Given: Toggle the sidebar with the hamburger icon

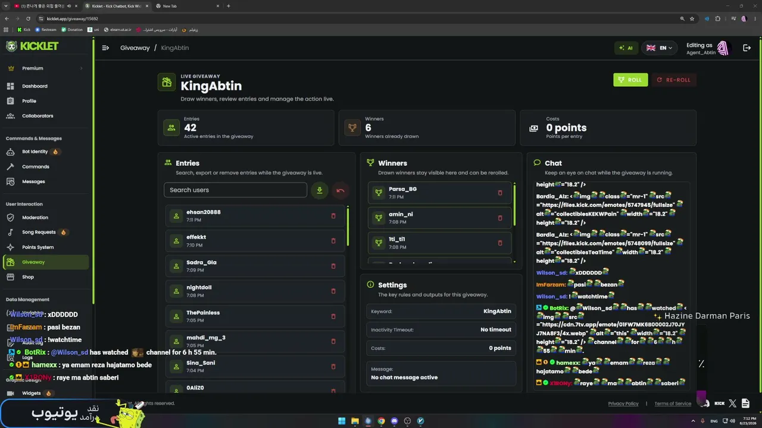Looking at the screenshot, I should tap(105, 48).
